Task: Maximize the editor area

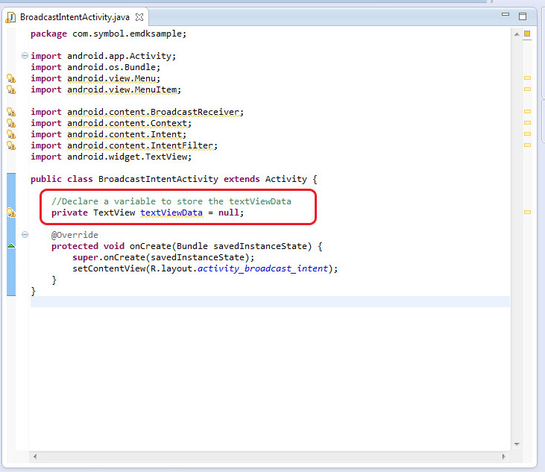Action: click(522, 16)
